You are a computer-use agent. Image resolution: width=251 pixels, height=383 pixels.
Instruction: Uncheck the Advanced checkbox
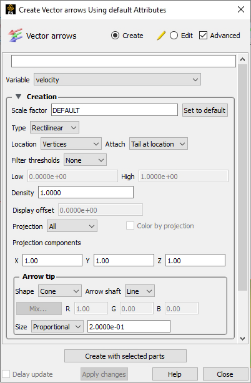tap(203, 36)
